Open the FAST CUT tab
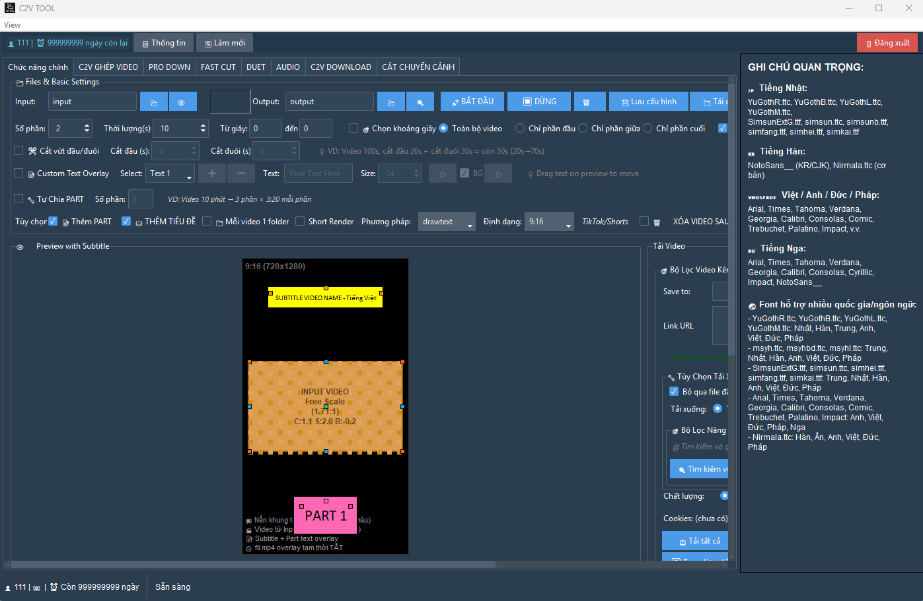The image size is (923, 601). [x=218, y=67]
